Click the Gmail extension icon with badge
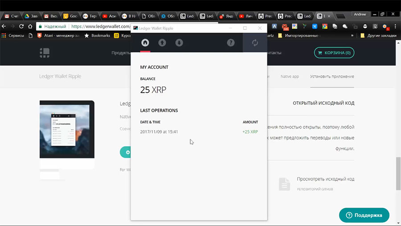Viewport: 401px width, 226px height. [x=285, y=26]
